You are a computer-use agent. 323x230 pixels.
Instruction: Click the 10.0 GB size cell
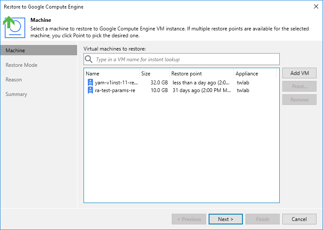[159, 90]
